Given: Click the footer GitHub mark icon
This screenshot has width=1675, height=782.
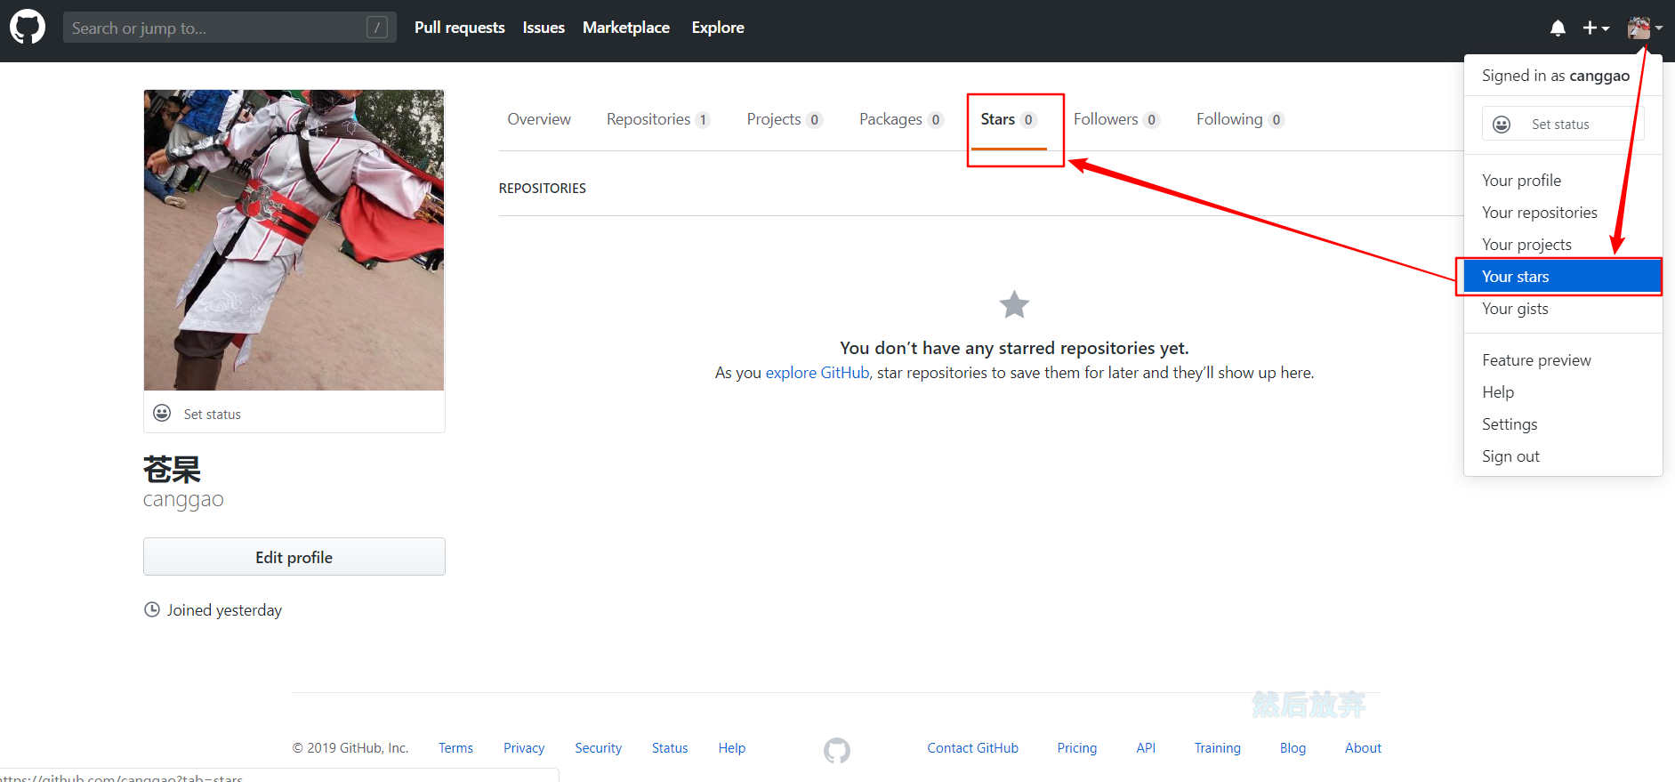Looking at the screenshot, I should 836,751.
